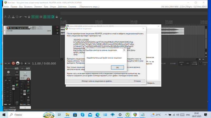Click the lock icon in the toolbar
The width and height of the screenshot is (211, 118).
click(56, 17)
